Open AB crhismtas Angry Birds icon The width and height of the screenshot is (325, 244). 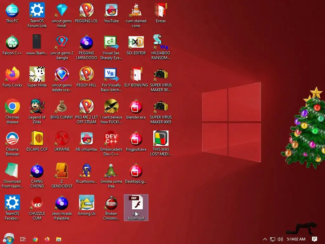point(86,141)
